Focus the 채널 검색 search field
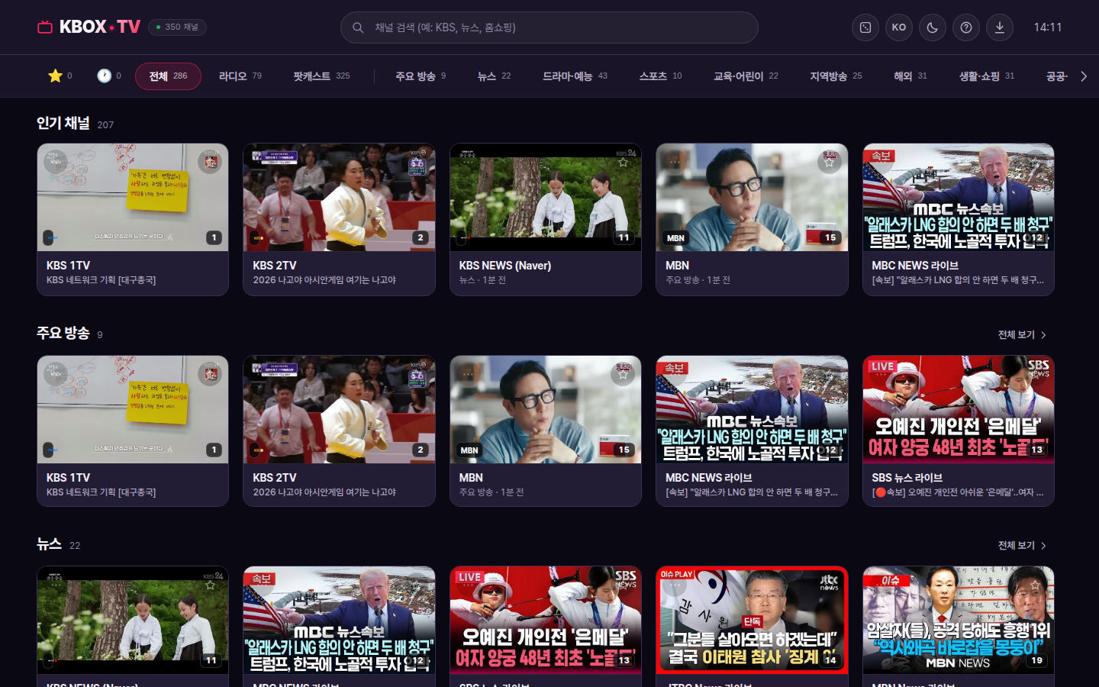 [x=549, y=27]
